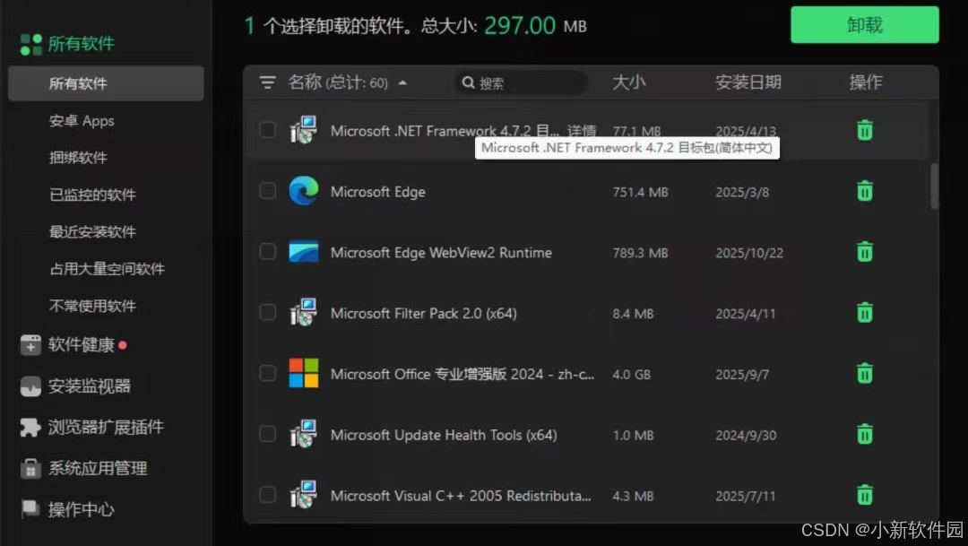Select Microsoft Visual C++ 2005 Redistributa... name
This screenshot has width=968, height=546.
click(461, 496)
